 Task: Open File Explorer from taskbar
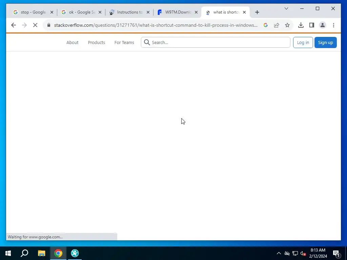pyautogui.click(x=41, y=253)
